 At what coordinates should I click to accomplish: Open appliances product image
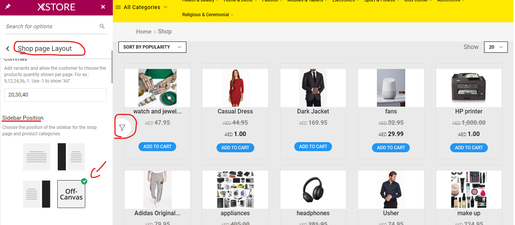235,190
